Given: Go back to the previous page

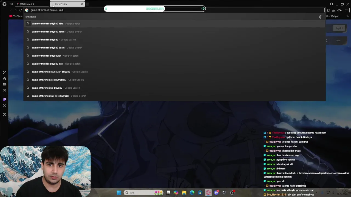Looking at the screenshot, I should pos(11,10).
